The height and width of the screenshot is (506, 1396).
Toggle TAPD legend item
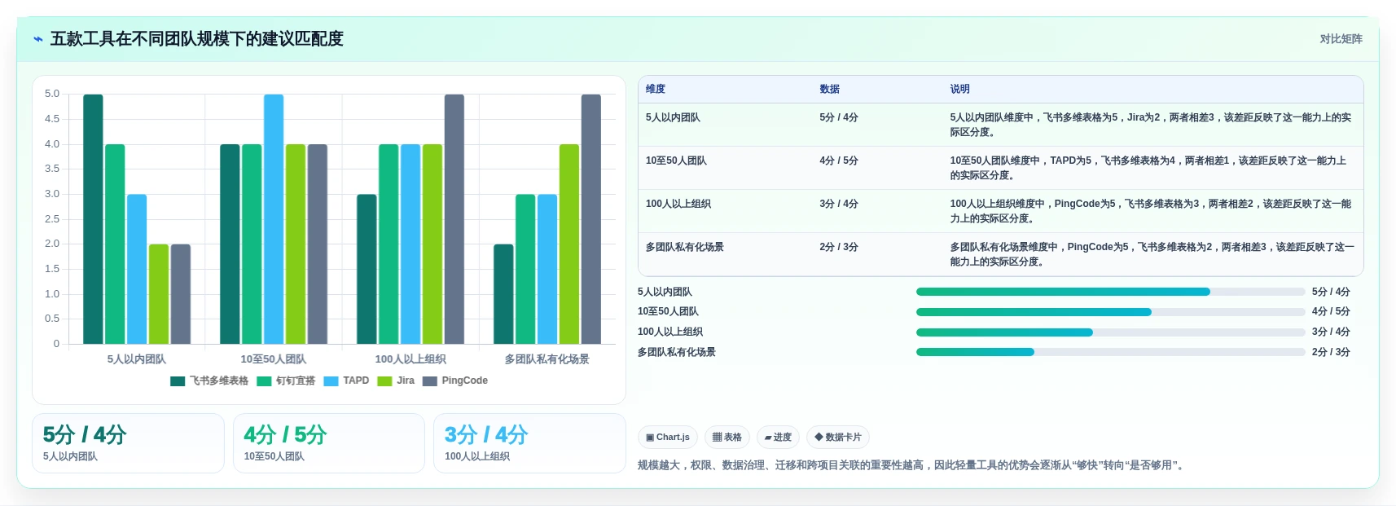coord(346,381)
